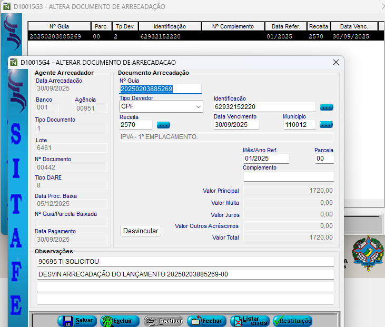385x327 pixels.
Task: Click the Mês/Ano Ref. field
Action: pyautogui.click(x=266, y=158)
